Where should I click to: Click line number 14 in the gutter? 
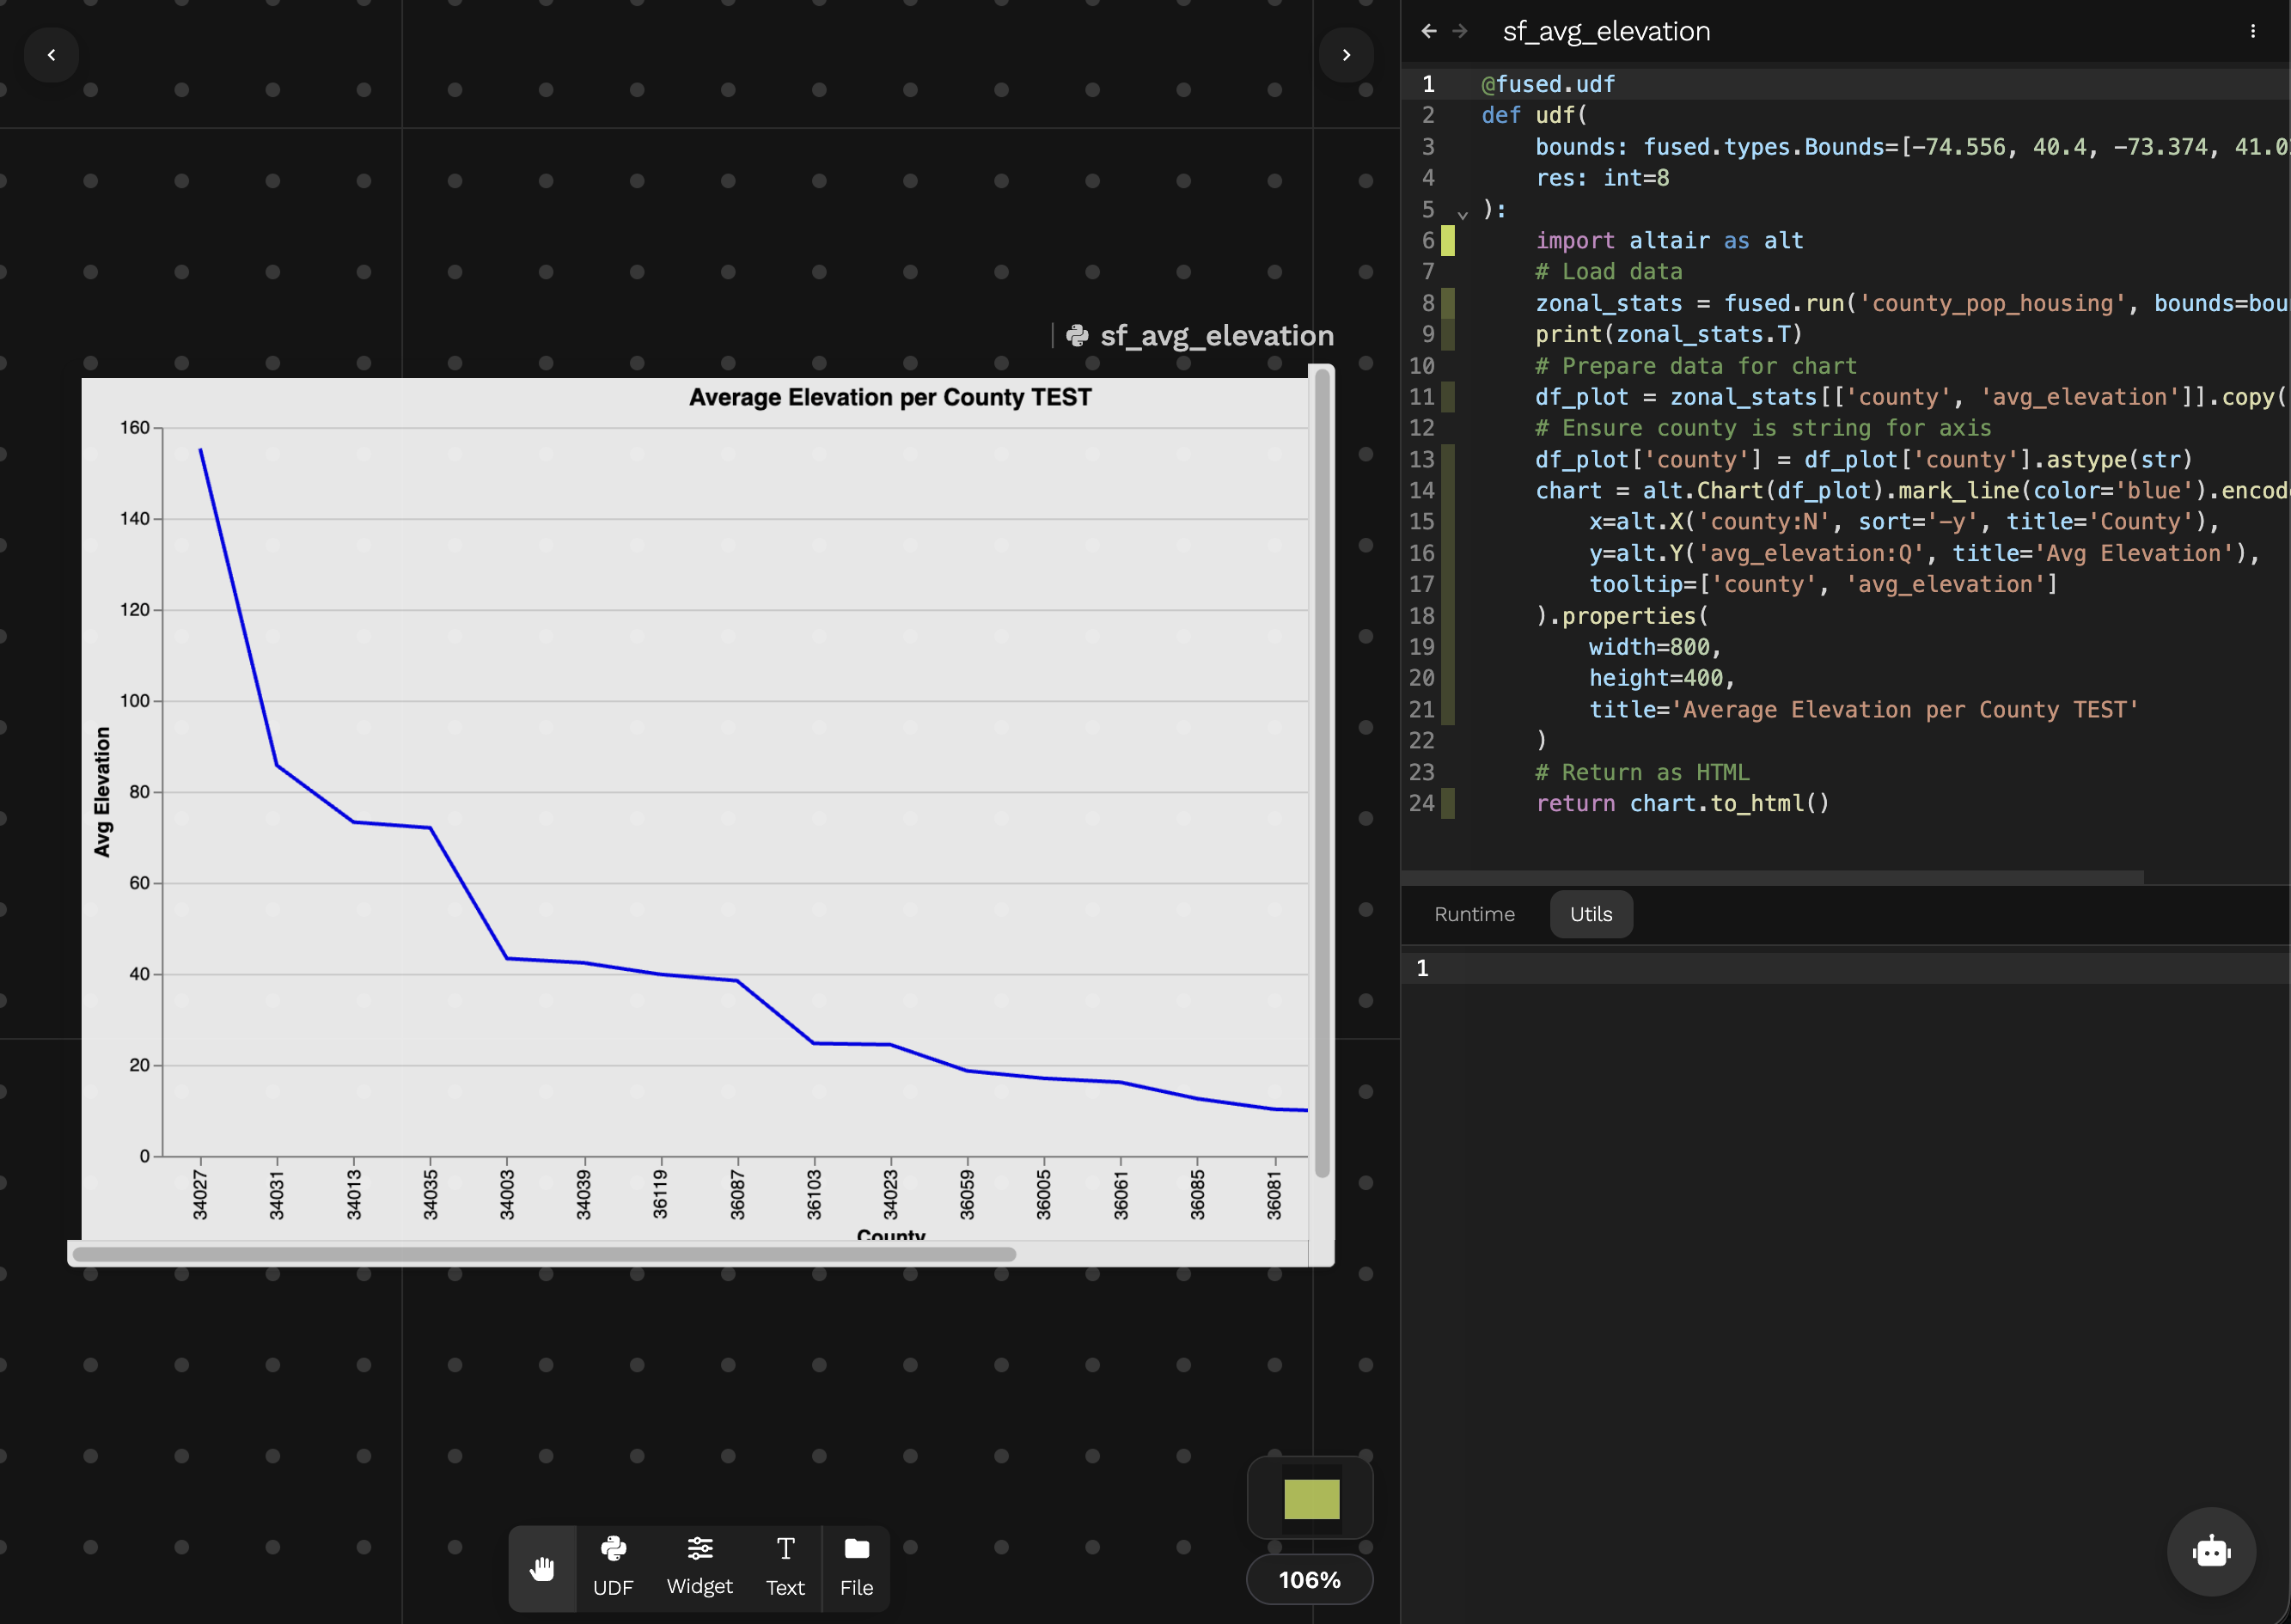[x=1421, y=491]
